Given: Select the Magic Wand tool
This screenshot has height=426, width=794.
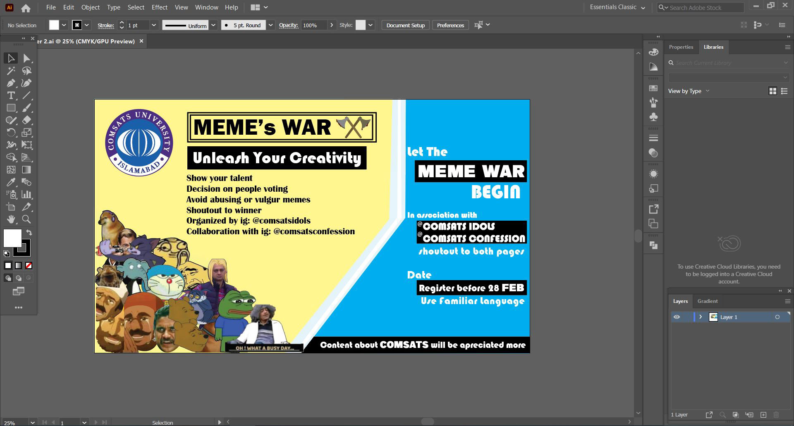Looking at the screenshot, I should click(11, 71).
